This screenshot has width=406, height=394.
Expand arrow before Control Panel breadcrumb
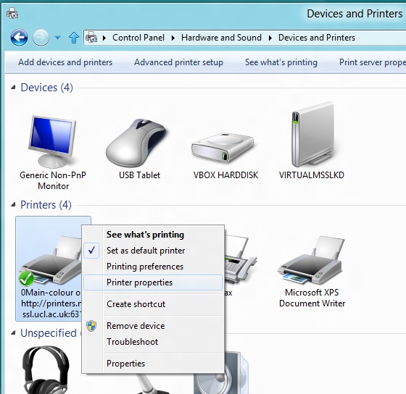pyautogui.click(x=104, y=38)
